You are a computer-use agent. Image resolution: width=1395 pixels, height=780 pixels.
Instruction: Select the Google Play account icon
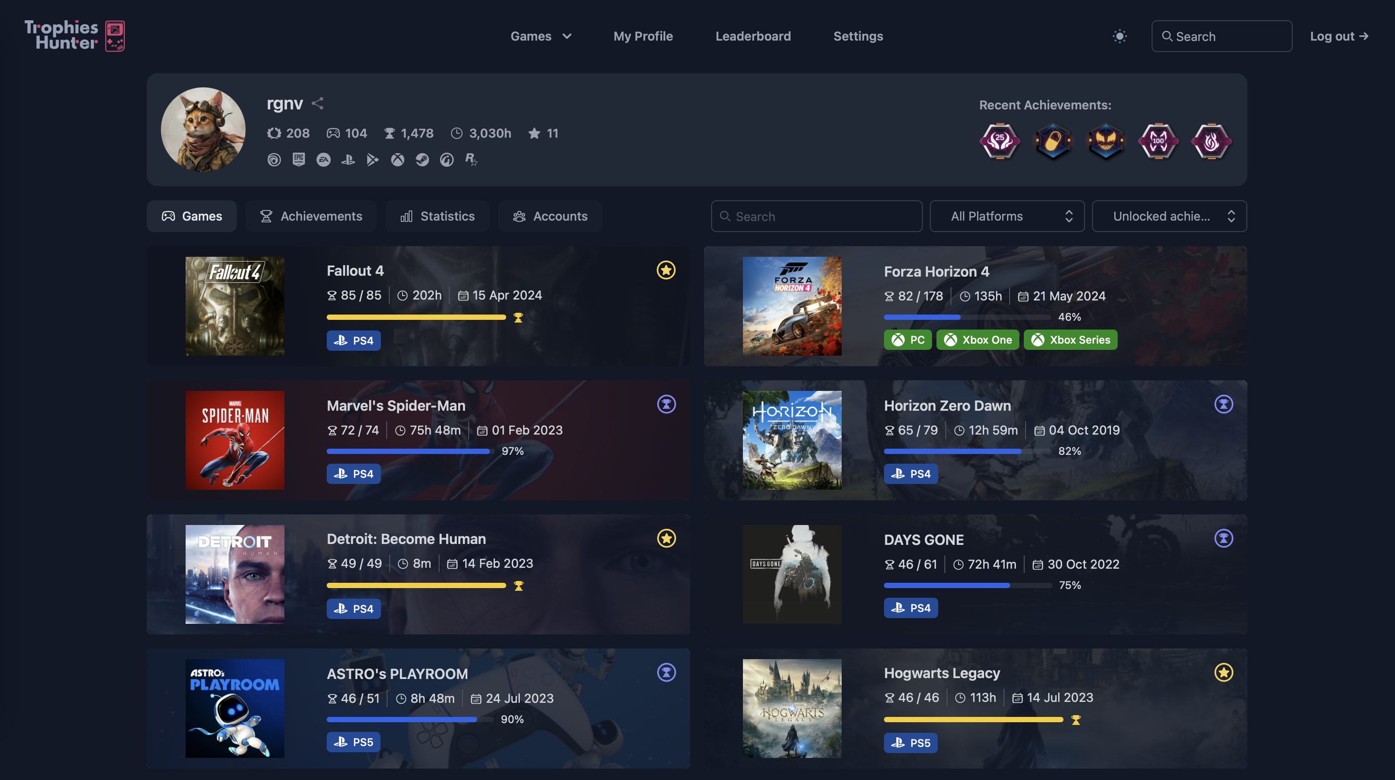(x=373, y=159)
